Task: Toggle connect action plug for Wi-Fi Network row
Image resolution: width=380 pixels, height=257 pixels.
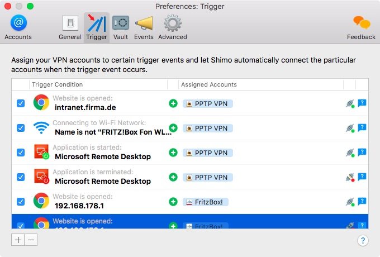Action: [x=350, y=128]
